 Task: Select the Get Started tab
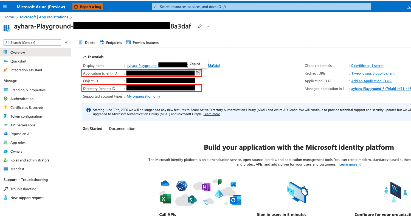(x=92, y=129)
